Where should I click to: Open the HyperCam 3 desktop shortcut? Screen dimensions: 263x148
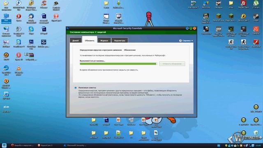56,17
